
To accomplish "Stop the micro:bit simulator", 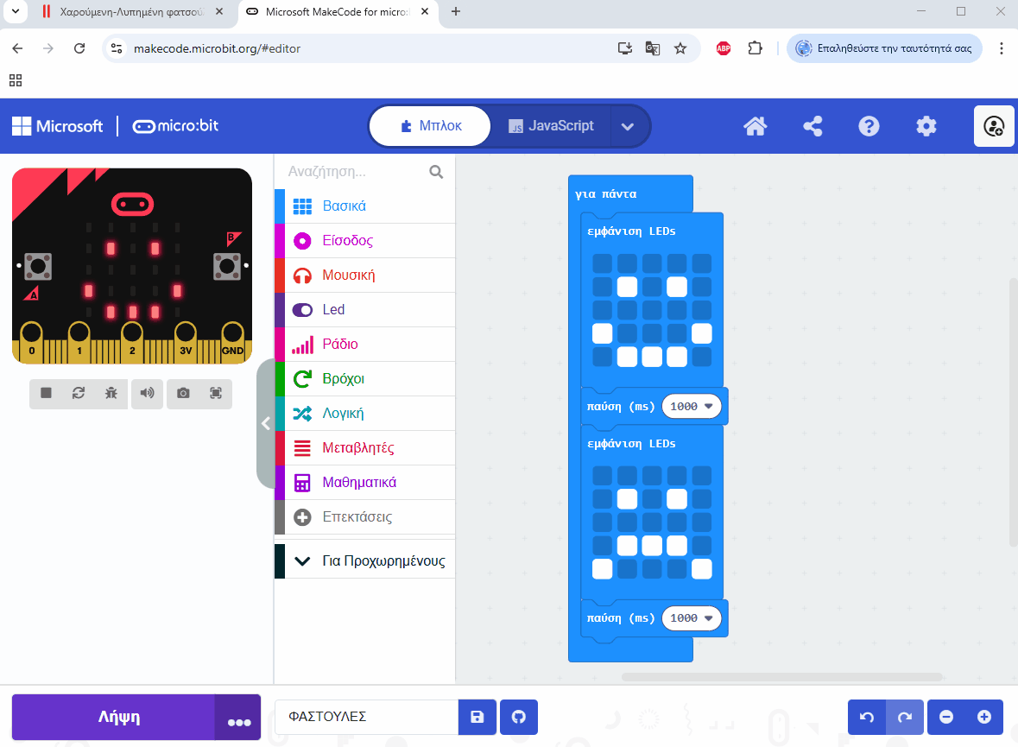I will coord(46,393).
